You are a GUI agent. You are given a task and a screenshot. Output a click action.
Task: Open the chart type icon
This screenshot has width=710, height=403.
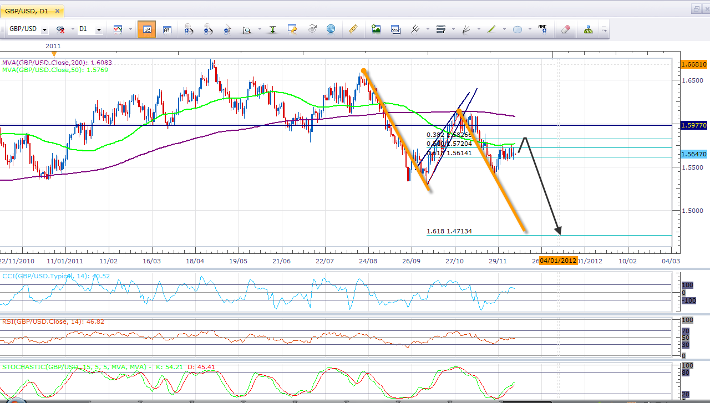[118, 29]
